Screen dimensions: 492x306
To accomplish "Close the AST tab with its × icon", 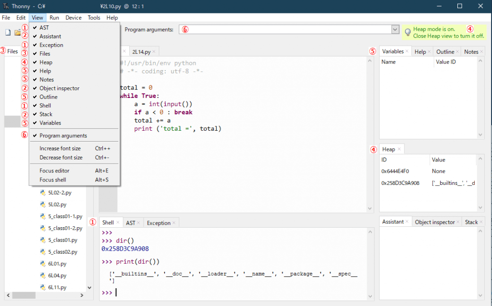I will pos(139,222).
